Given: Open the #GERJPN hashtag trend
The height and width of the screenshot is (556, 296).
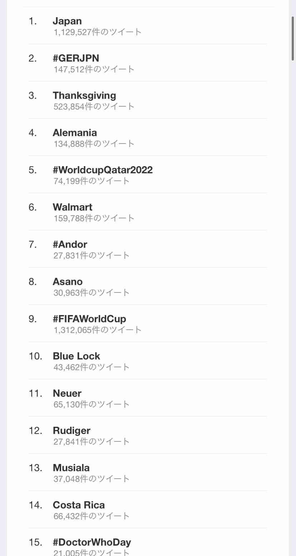Looking at the screenshot, I should pos(76,58).
